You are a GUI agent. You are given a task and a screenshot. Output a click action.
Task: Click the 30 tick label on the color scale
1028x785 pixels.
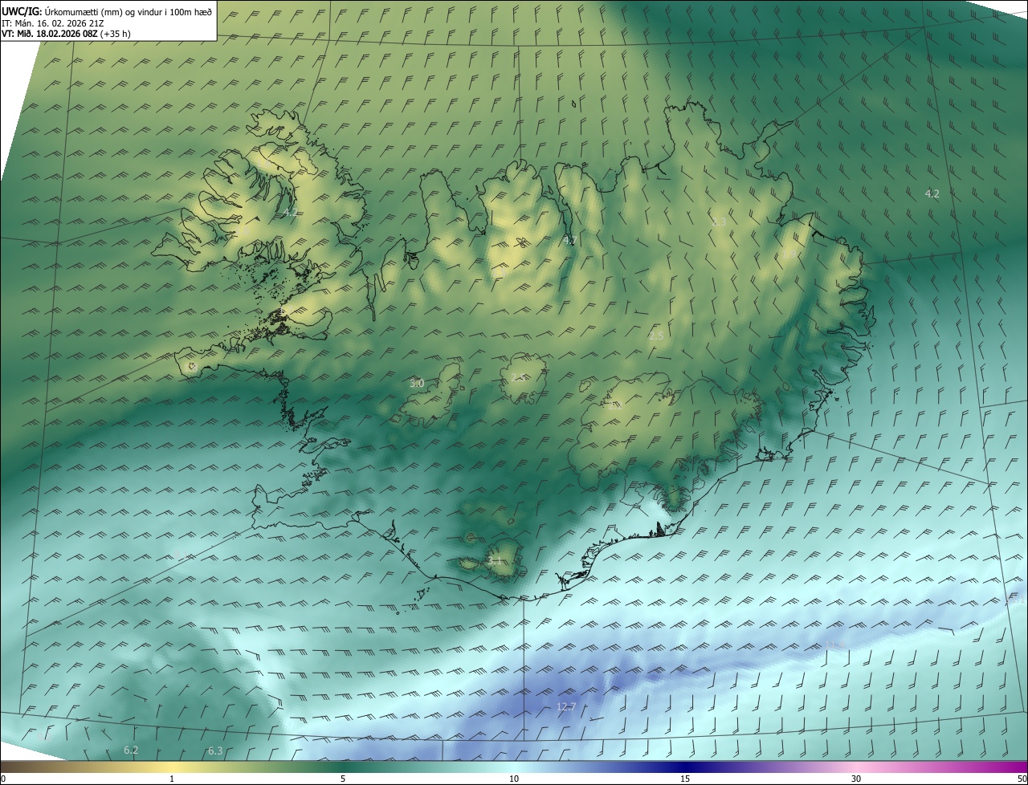coord(856,779)
